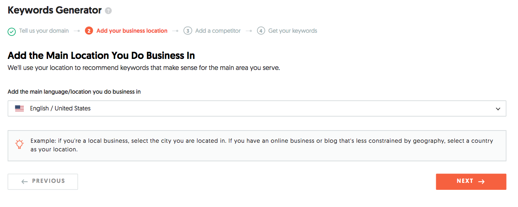The height and width of the screenshot is (207, 518).
Task: Click the step 3 number circle
Action: pyautogui.click(x=188, y=31)
